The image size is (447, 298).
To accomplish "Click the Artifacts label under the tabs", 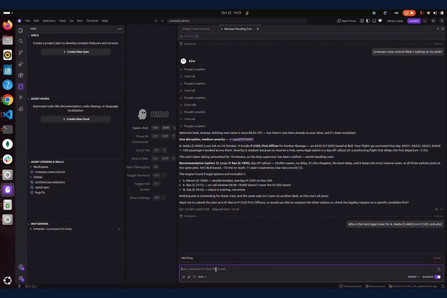I will 189,36.
